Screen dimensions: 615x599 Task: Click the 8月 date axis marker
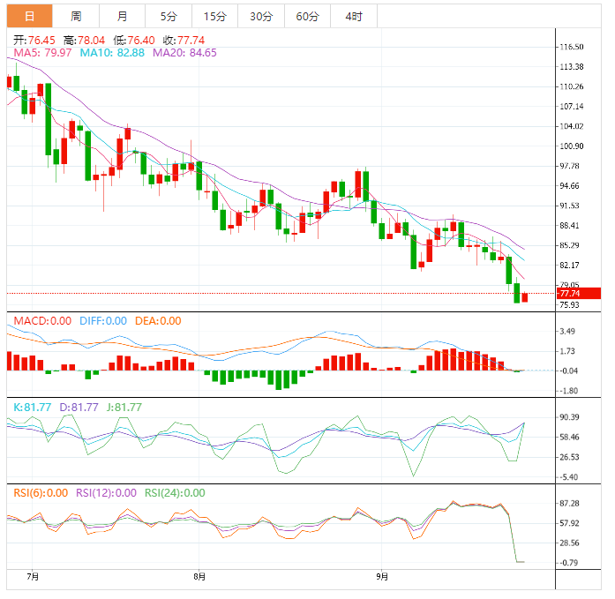click(199, 577)
